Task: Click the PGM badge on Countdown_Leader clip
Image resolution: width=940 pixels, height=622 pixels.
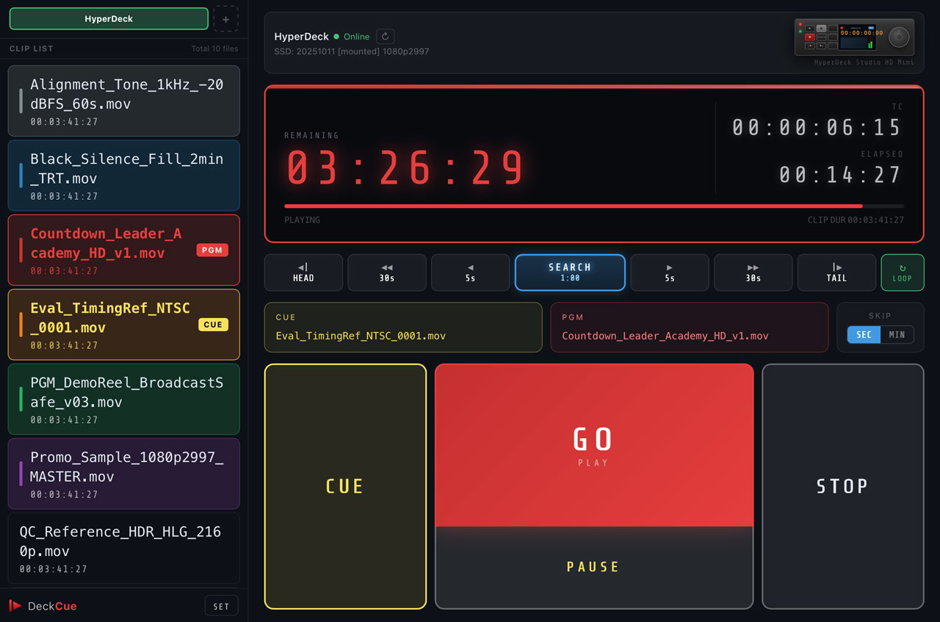Action: pyautogui.click(x=212, y=250)
